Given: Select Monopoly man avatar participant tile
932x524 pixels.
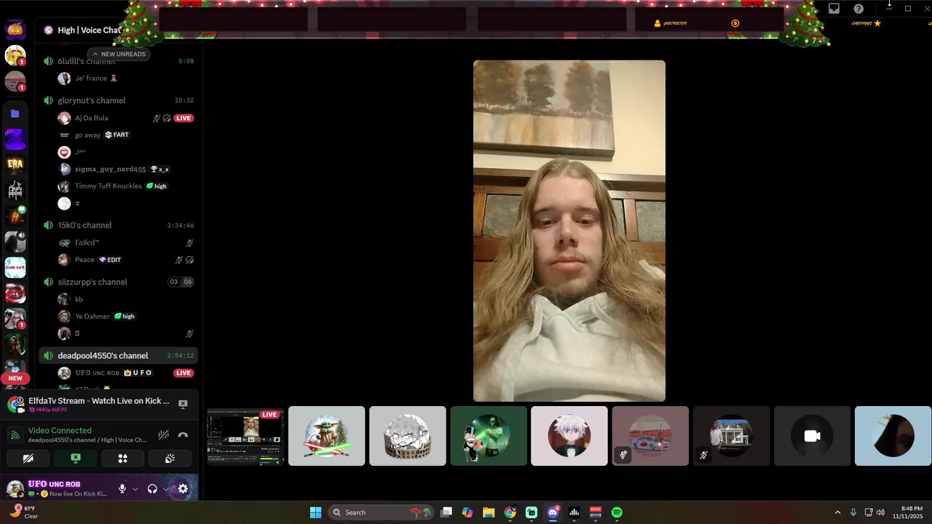Looking at the screenshot, I should (x=488, y=436).
